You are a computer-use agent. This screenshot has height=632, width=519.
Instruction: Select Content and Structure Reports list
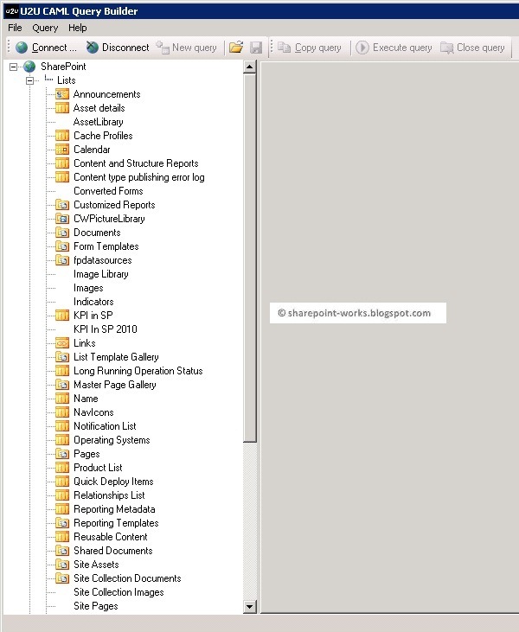click(136, 163)
